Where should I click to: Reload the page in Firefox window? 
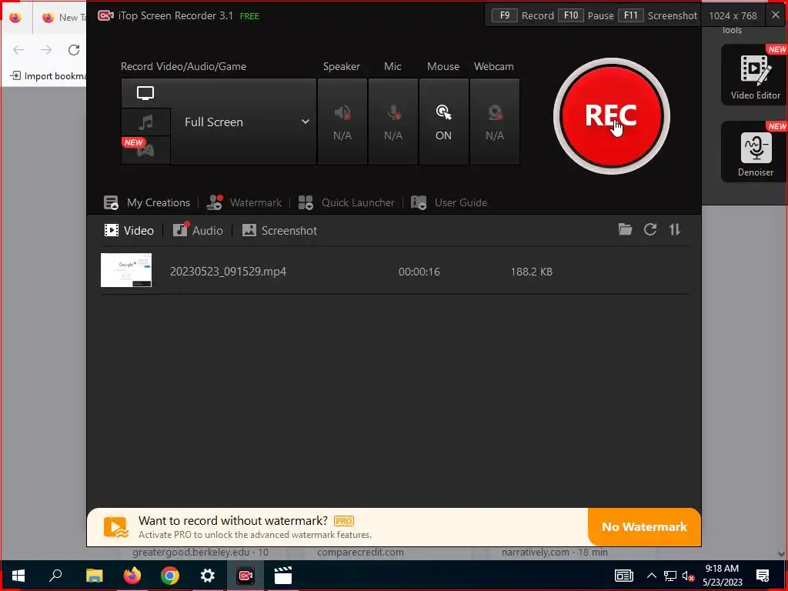coord(74,50)
